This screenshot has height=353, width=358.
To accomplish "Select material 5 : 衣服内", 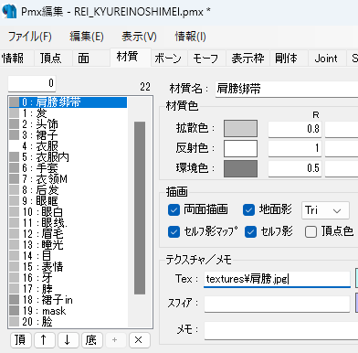I will [68, 157].
